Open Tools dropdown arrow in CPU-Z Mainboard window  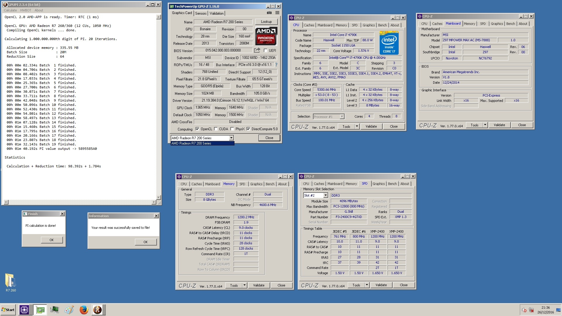coord(485,125)
